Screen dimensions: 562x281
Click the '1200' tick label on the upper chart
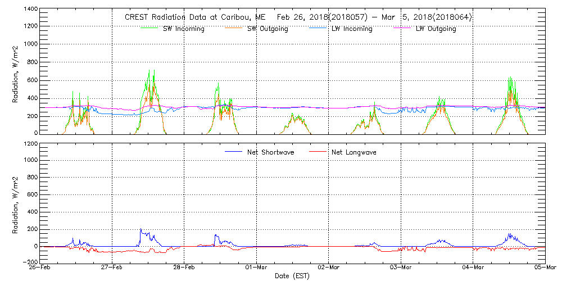click(30, 26)
